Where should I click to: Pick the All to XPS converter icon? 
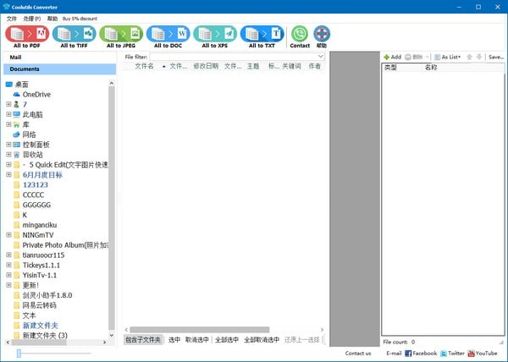click(214, 34)
